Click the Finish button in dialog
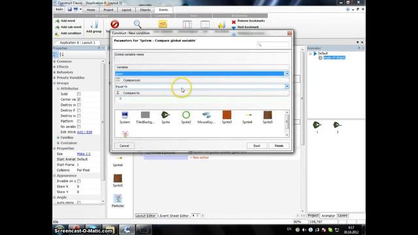The height and width of the screenshot is (235, 418). [279, 146]
